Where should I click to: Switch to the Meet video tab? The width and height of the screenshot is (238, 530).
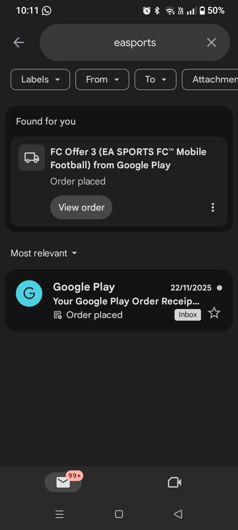[175, 482]
